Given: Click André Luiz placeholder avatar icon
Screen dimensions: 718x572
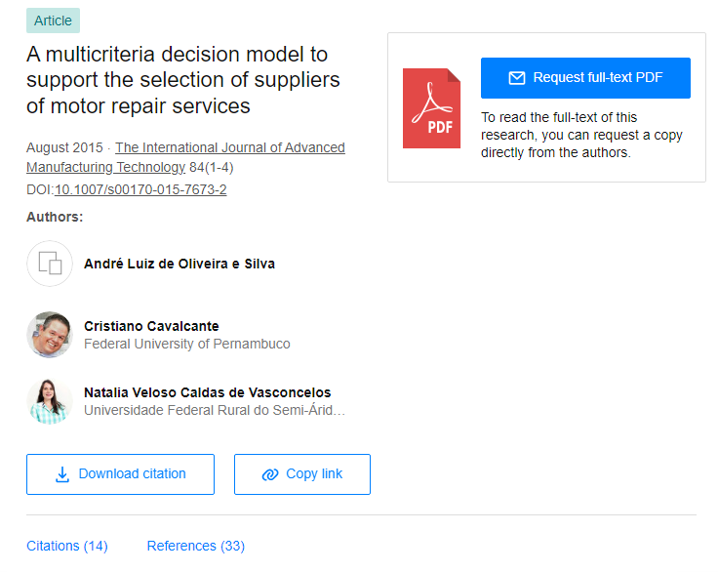Looking at the screenshot, I should coord(50,264).
